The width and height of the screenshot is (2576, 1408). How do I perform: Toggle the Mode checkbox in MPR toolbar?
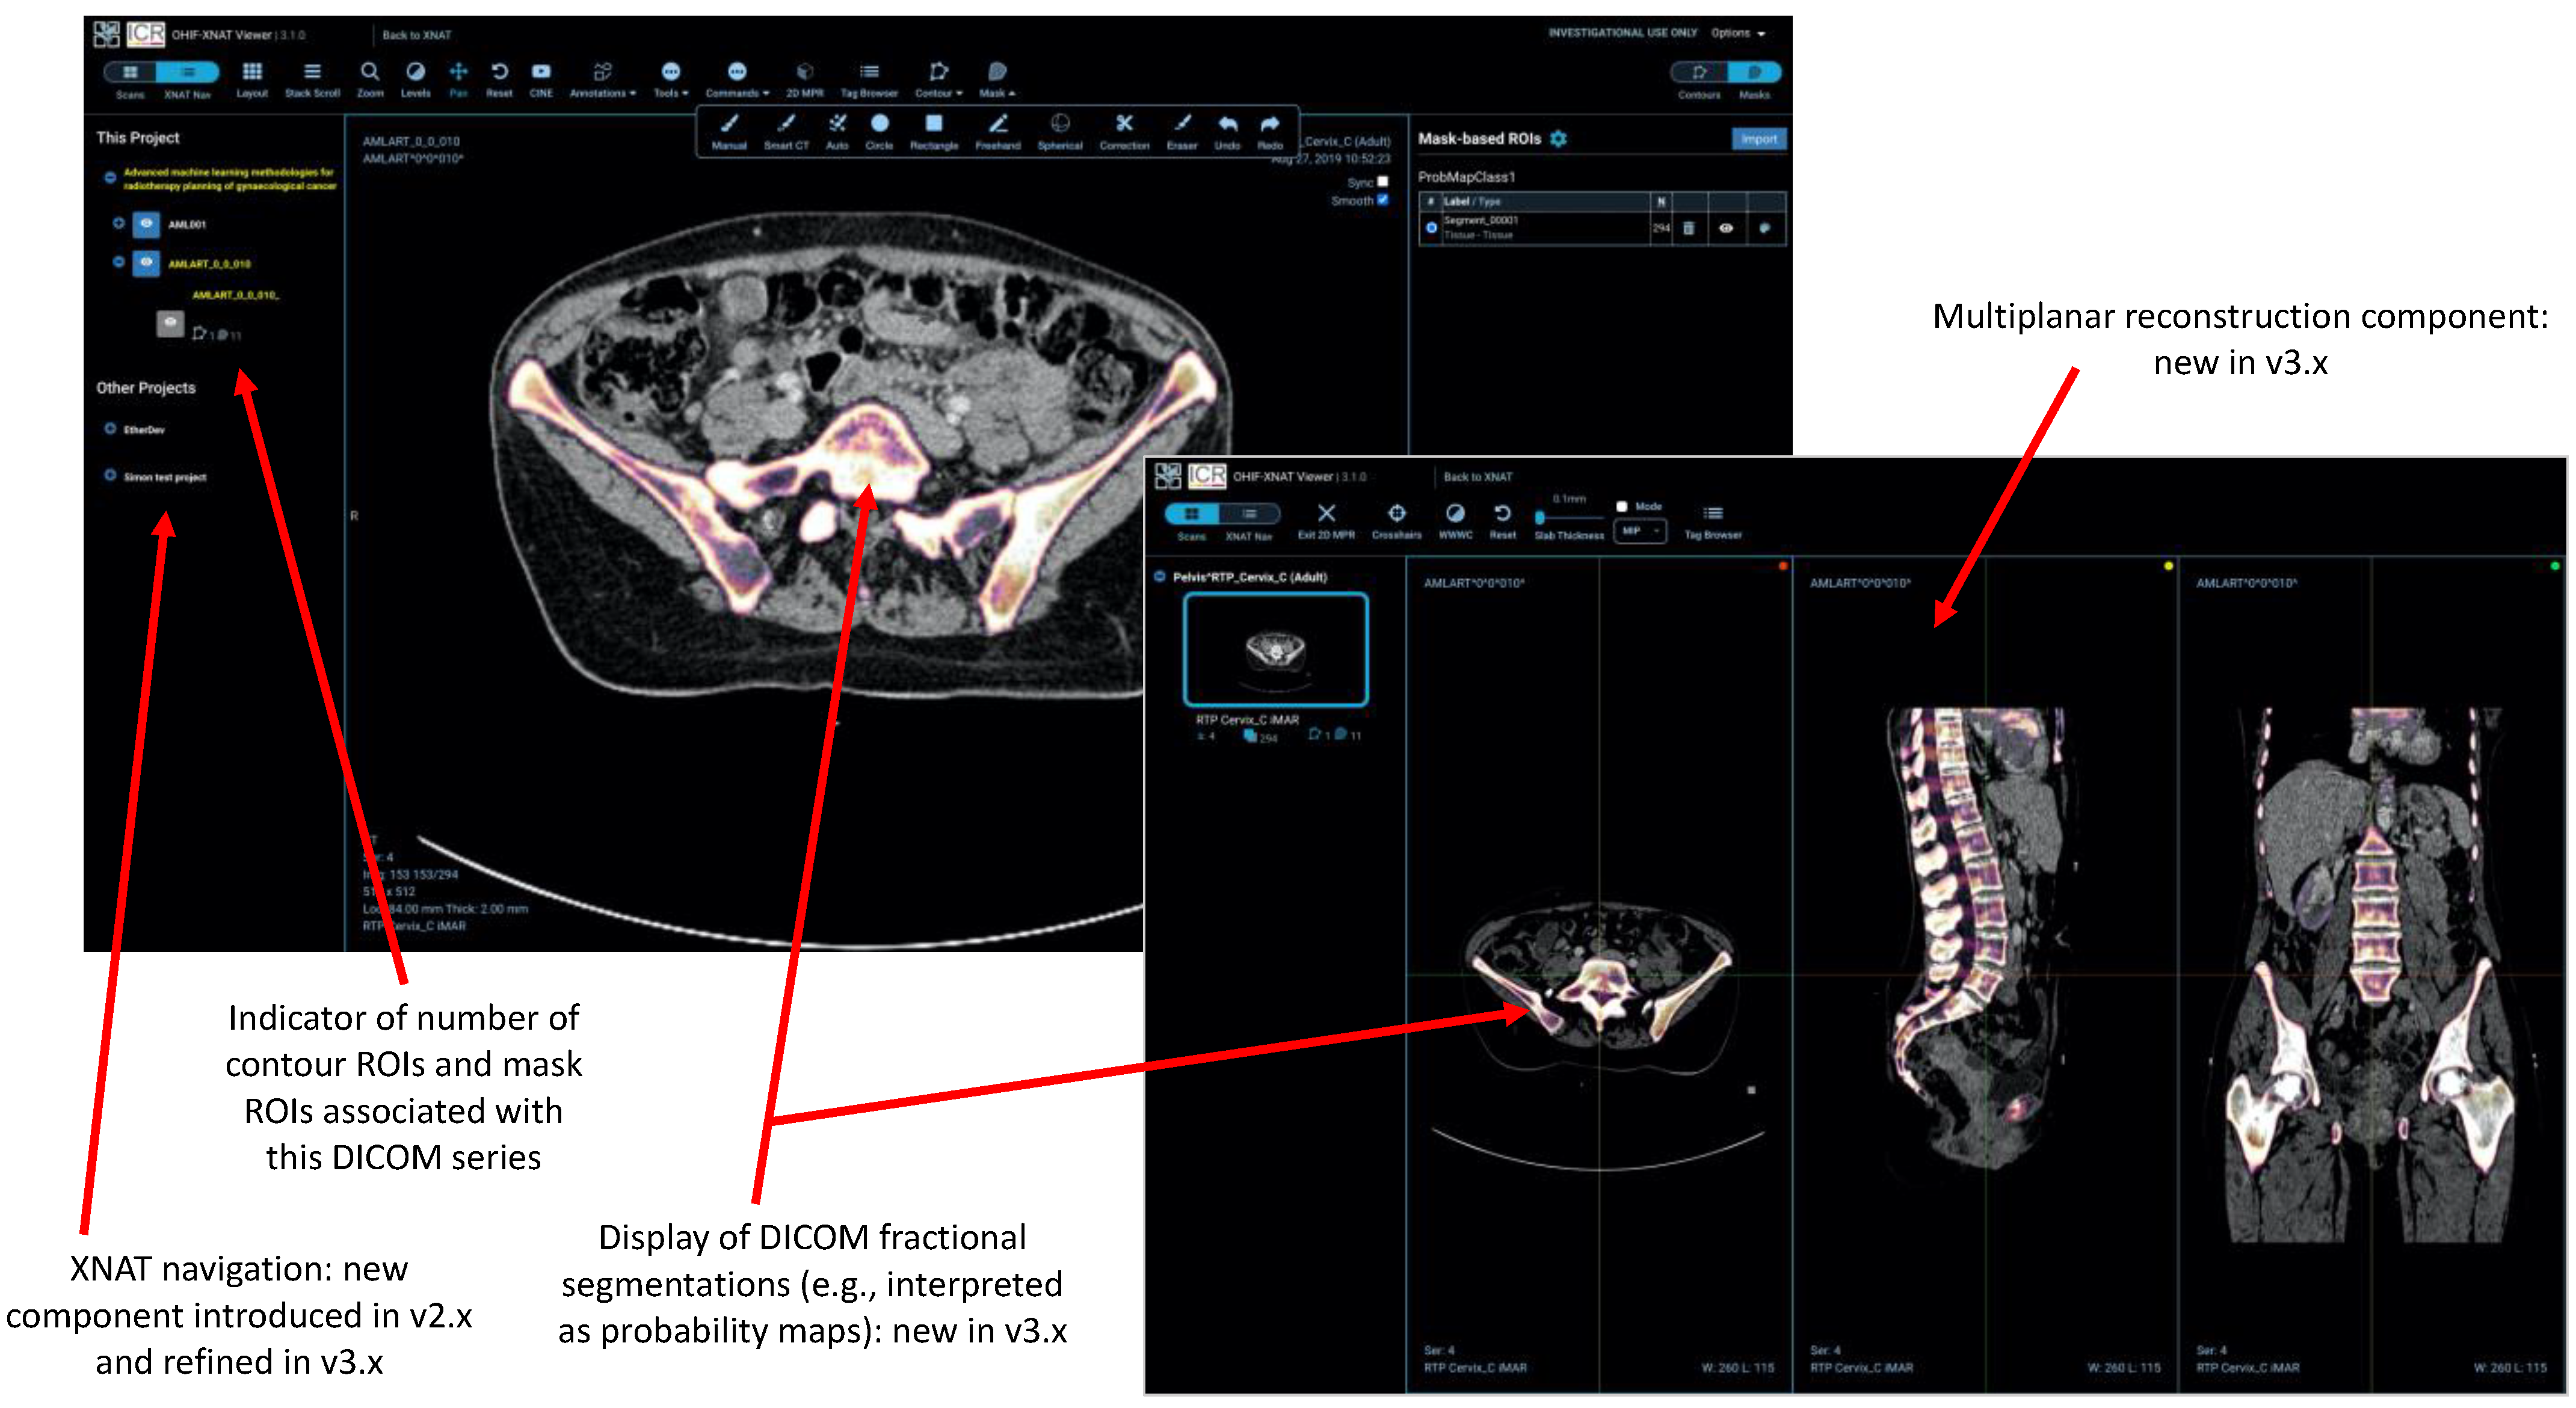pos(1622,507)
